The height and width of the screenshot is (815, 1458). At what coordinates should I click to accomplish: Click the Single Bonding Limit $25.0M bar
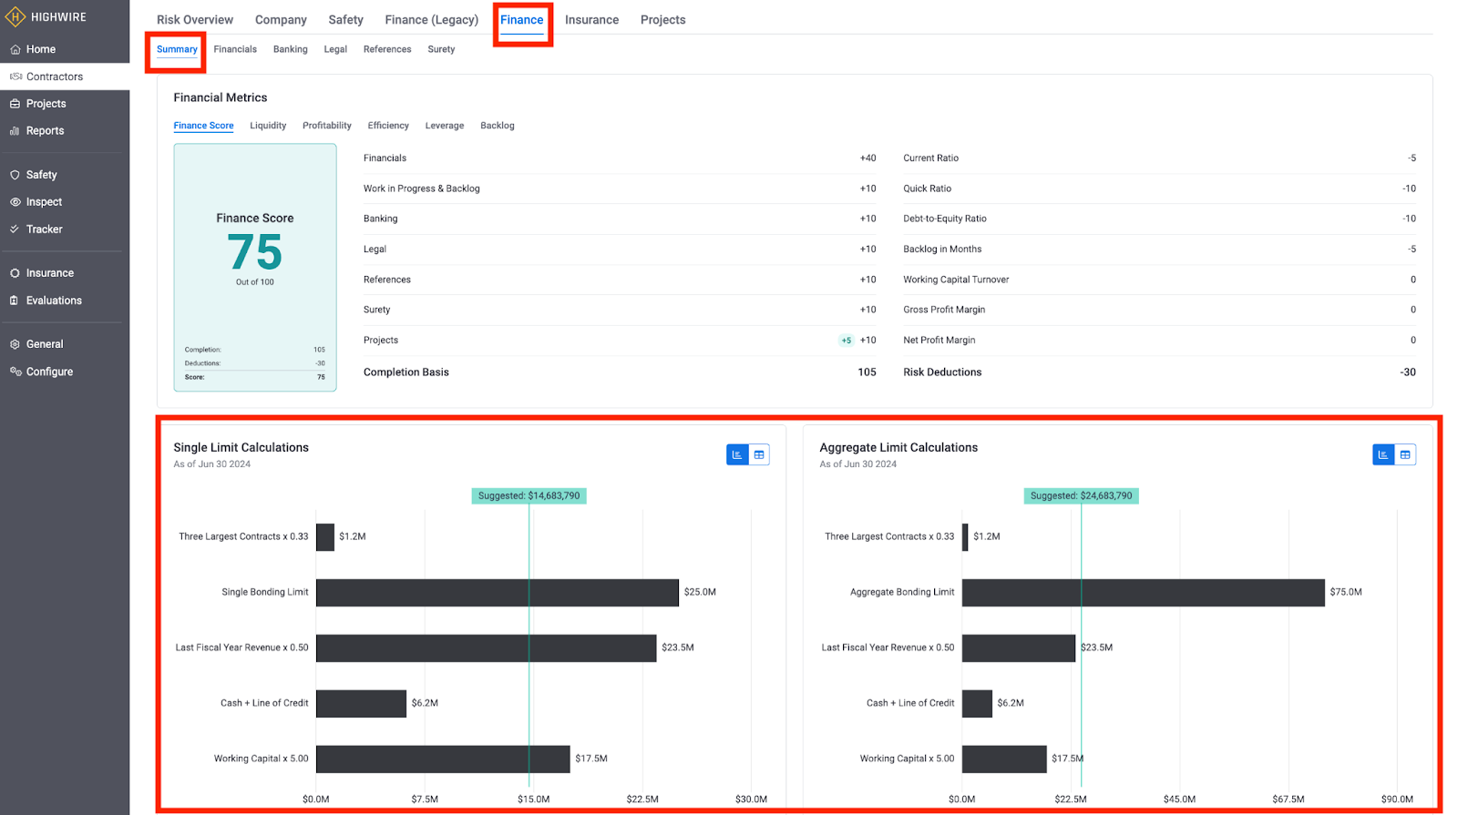tap(497, 592)
